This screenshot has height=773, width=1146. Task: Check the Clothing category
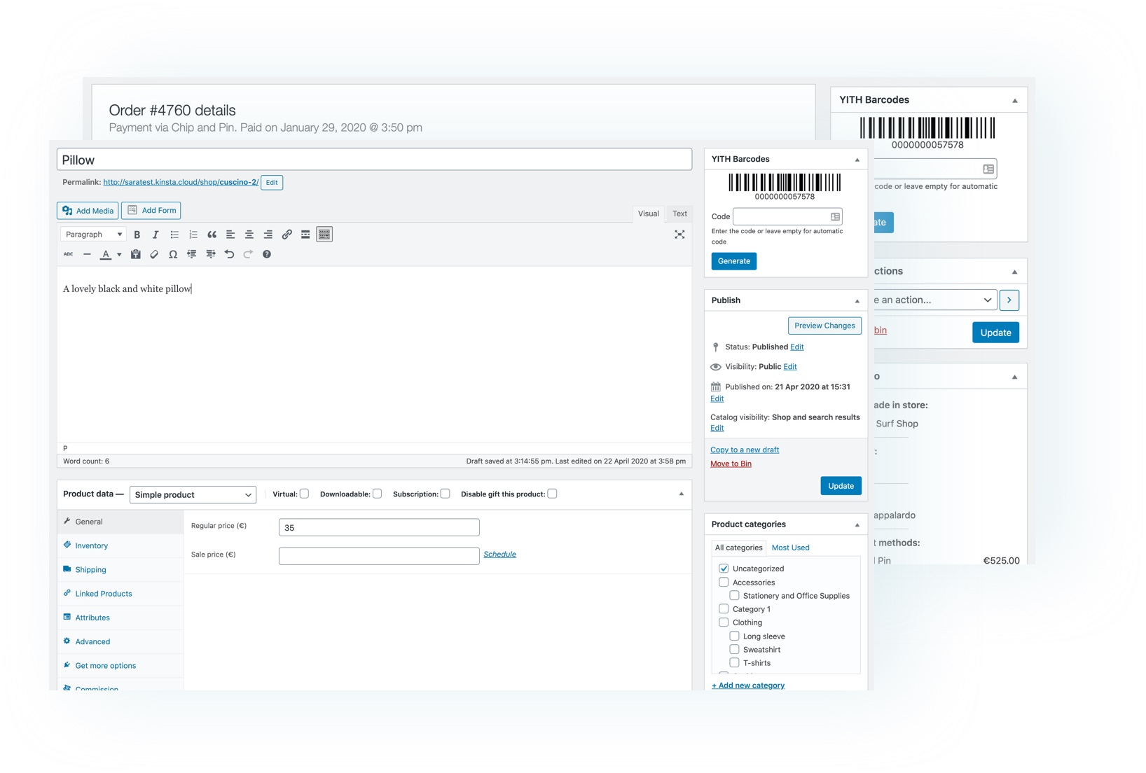click(x=724, y=622)
